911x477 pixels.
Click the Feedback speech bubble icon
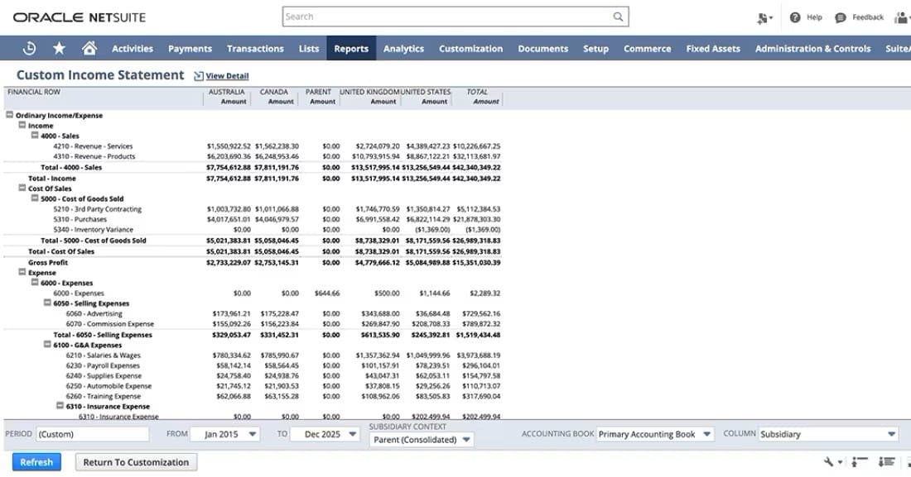click(841, 17)
